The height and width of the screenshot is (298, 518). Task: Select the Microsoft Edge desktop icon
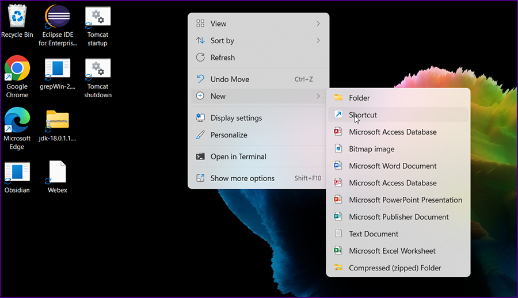coord(17,121)
